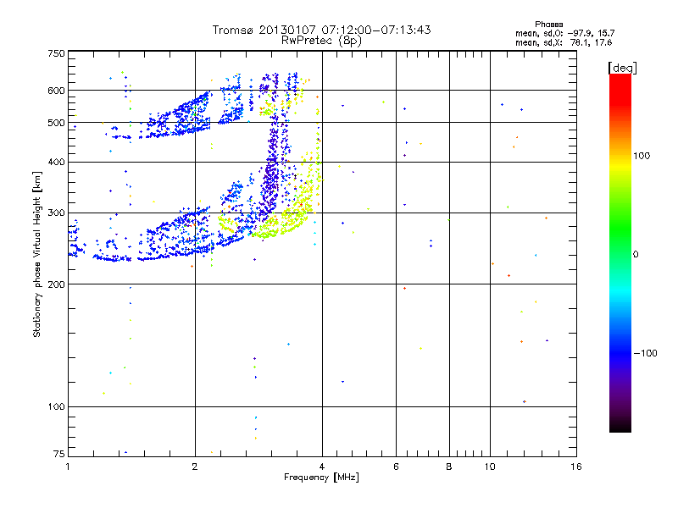Click colorbar tick label '100'
Screen dimensions: 678x508
642,156
